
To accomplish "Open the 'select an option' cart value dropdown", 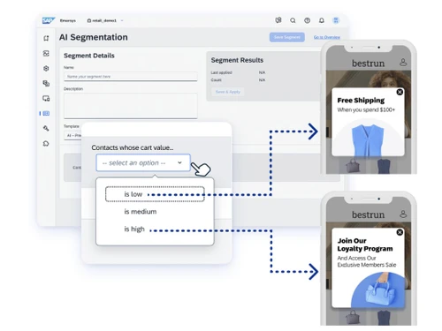I will (143, 162).
